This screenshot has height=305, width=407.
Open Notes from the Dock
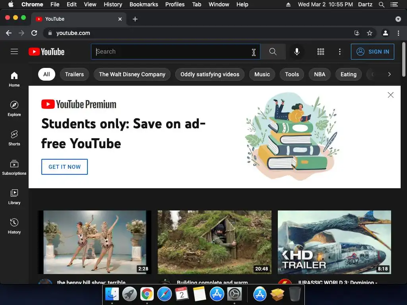[x=200, y=294]
